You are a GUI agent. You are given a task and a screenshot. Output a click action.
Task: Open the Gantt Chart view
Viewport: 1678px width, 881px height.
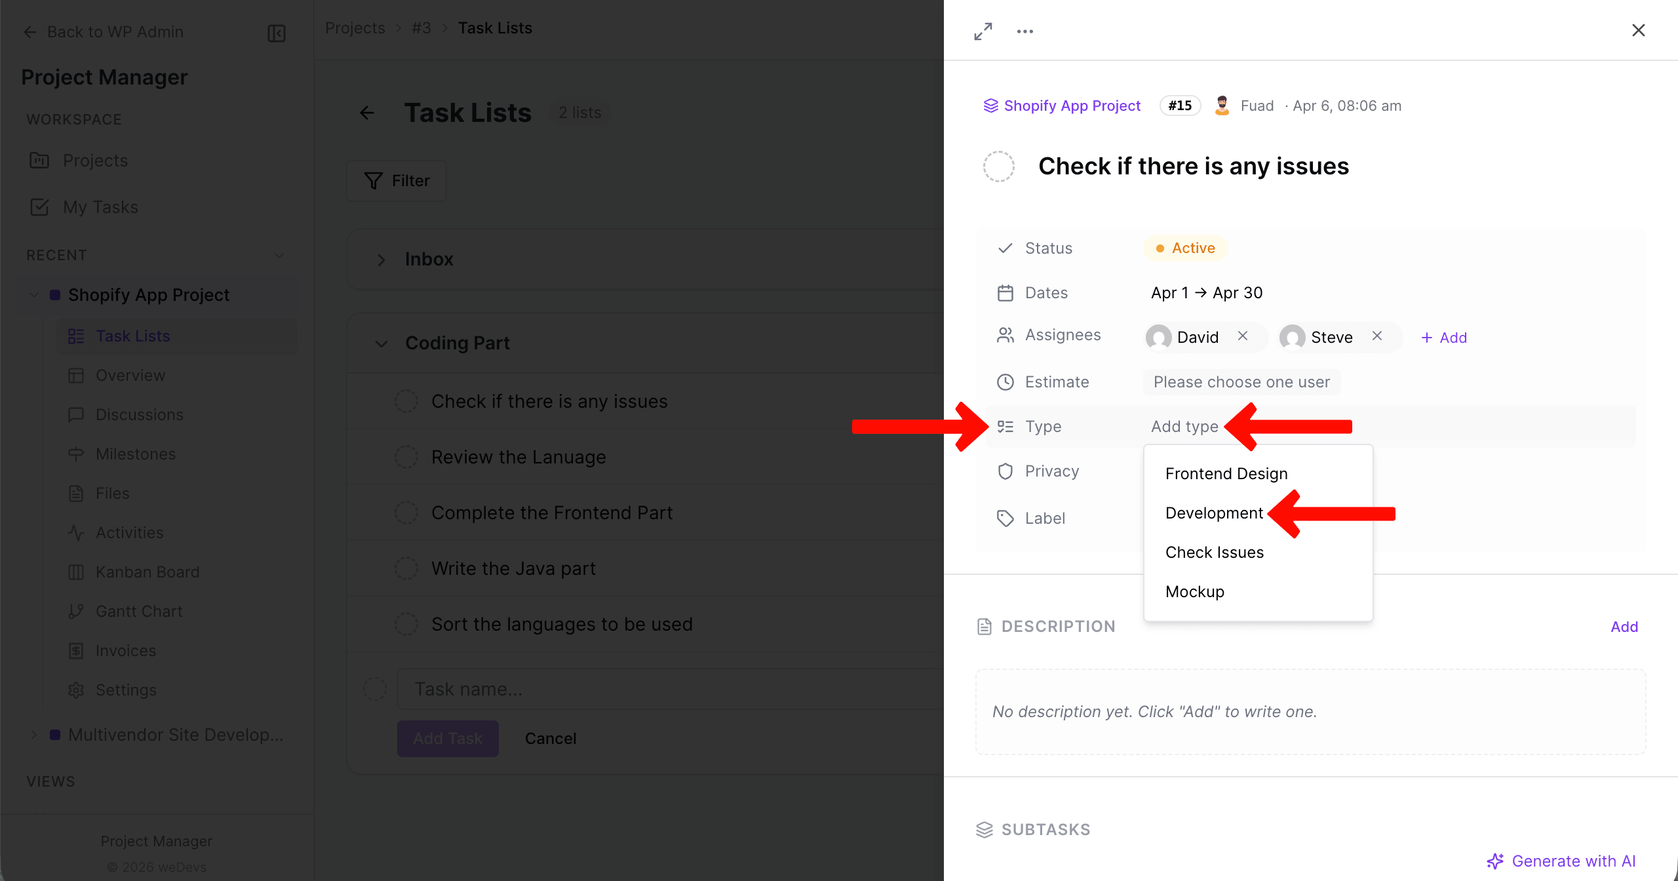click(x=139, y=611)
